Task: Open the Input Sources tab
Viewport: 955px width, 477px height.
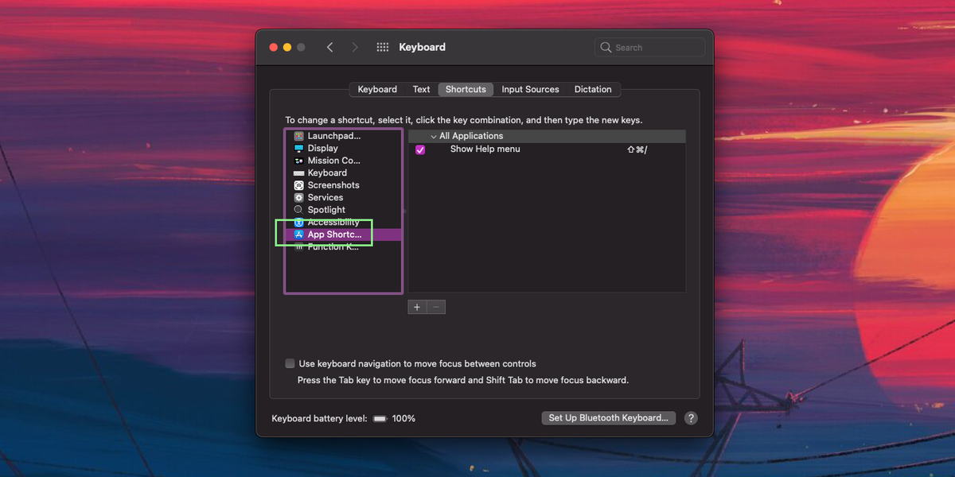Action: (x=530, y=89)
